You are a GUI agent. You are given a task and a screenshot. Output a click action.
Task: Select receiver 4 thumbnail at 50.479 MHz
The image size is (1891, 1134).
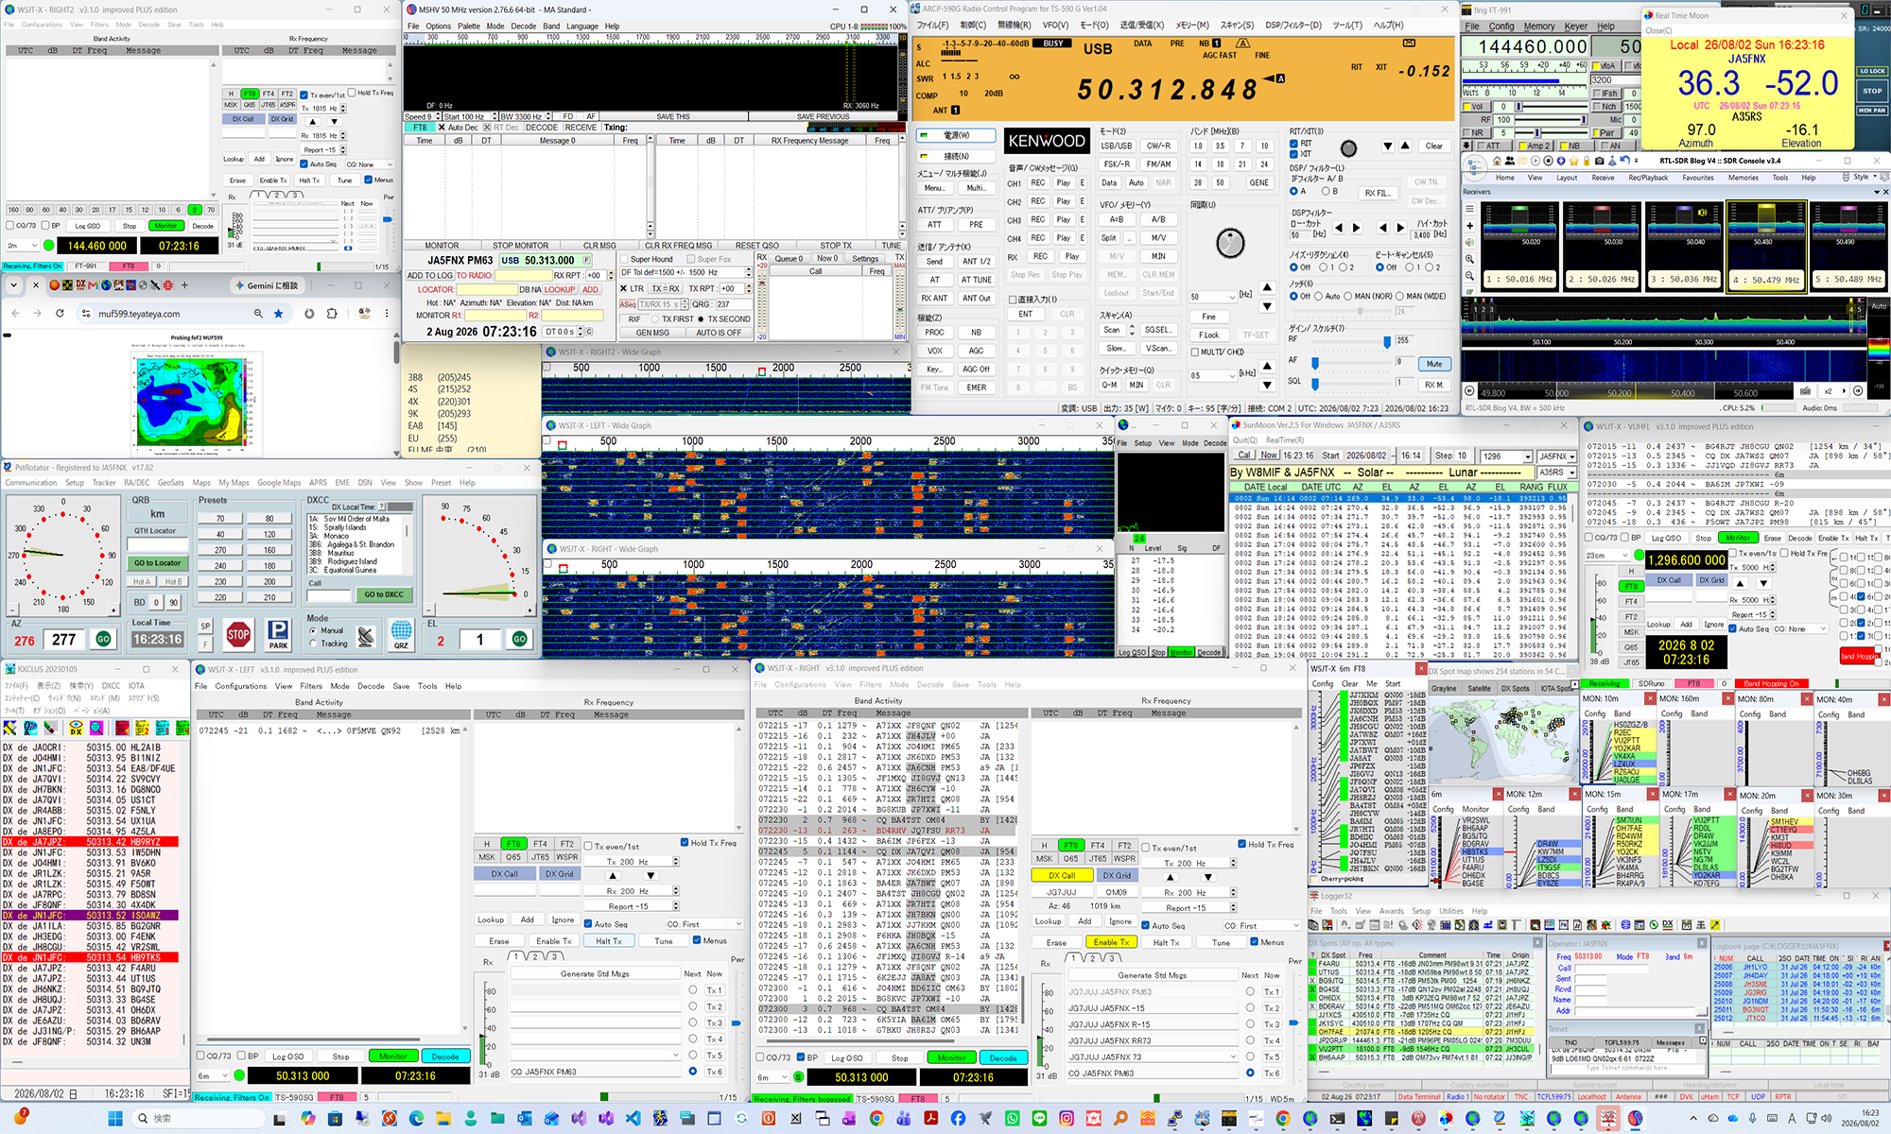(x=1766, y=245)
